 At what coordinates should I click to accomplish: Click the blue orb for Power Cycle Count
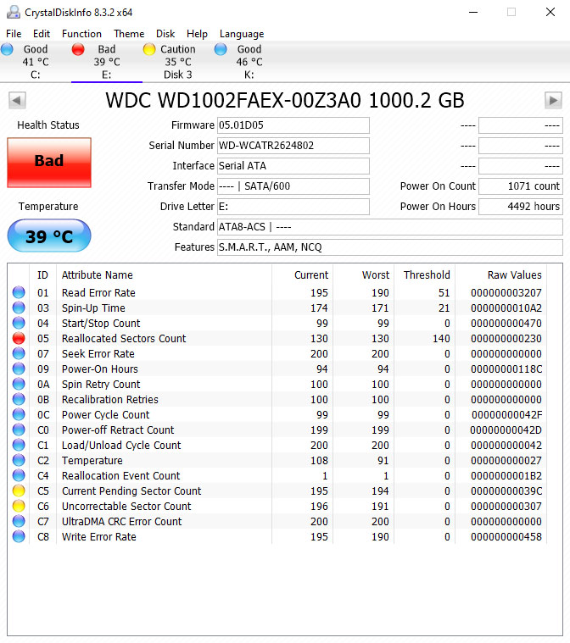click(19, 414)
